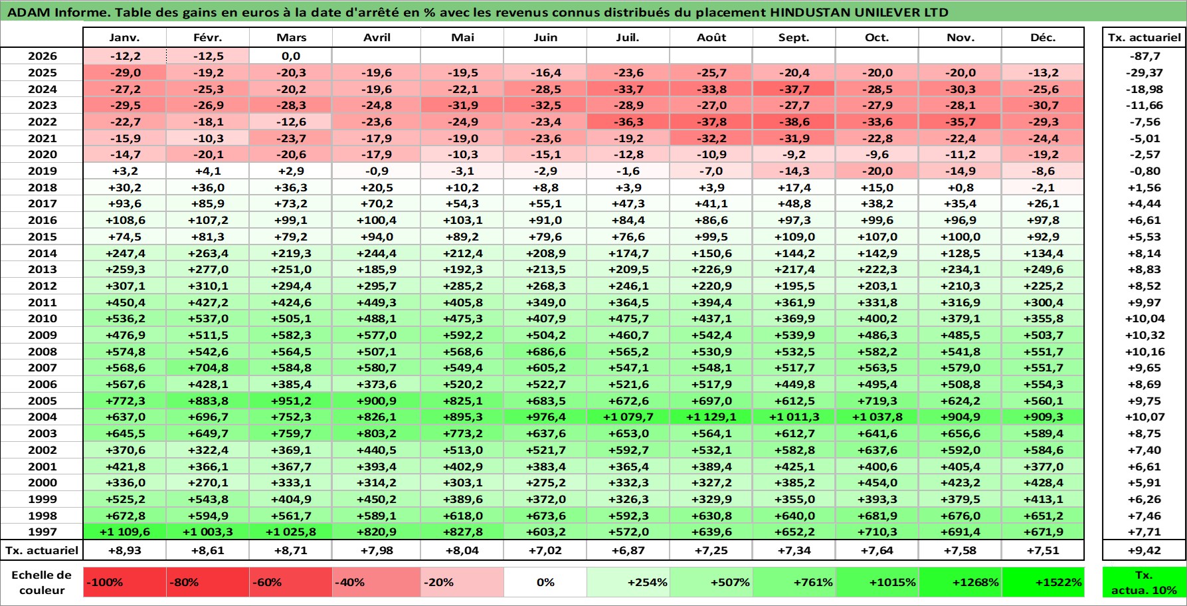Select the '+686,6' cell in 2008 Juin

545,352
